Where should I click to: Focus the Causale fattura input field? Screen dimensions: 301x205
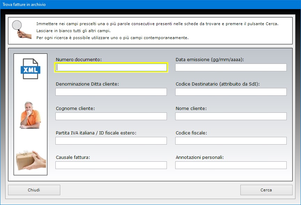click(x=111, y=165)
